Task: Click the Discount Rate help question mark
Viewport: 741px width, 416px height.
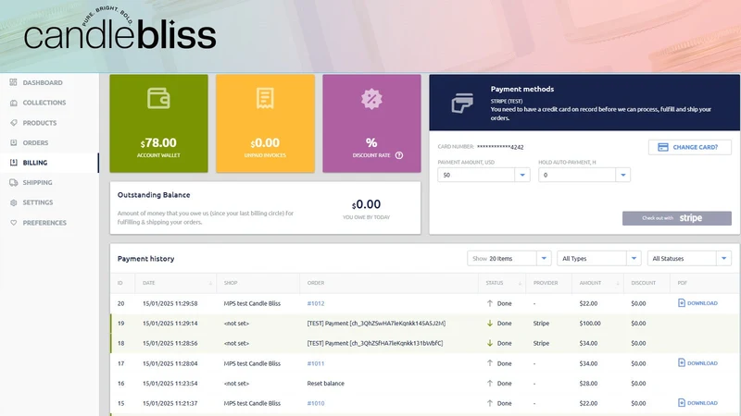Action: 399,155
